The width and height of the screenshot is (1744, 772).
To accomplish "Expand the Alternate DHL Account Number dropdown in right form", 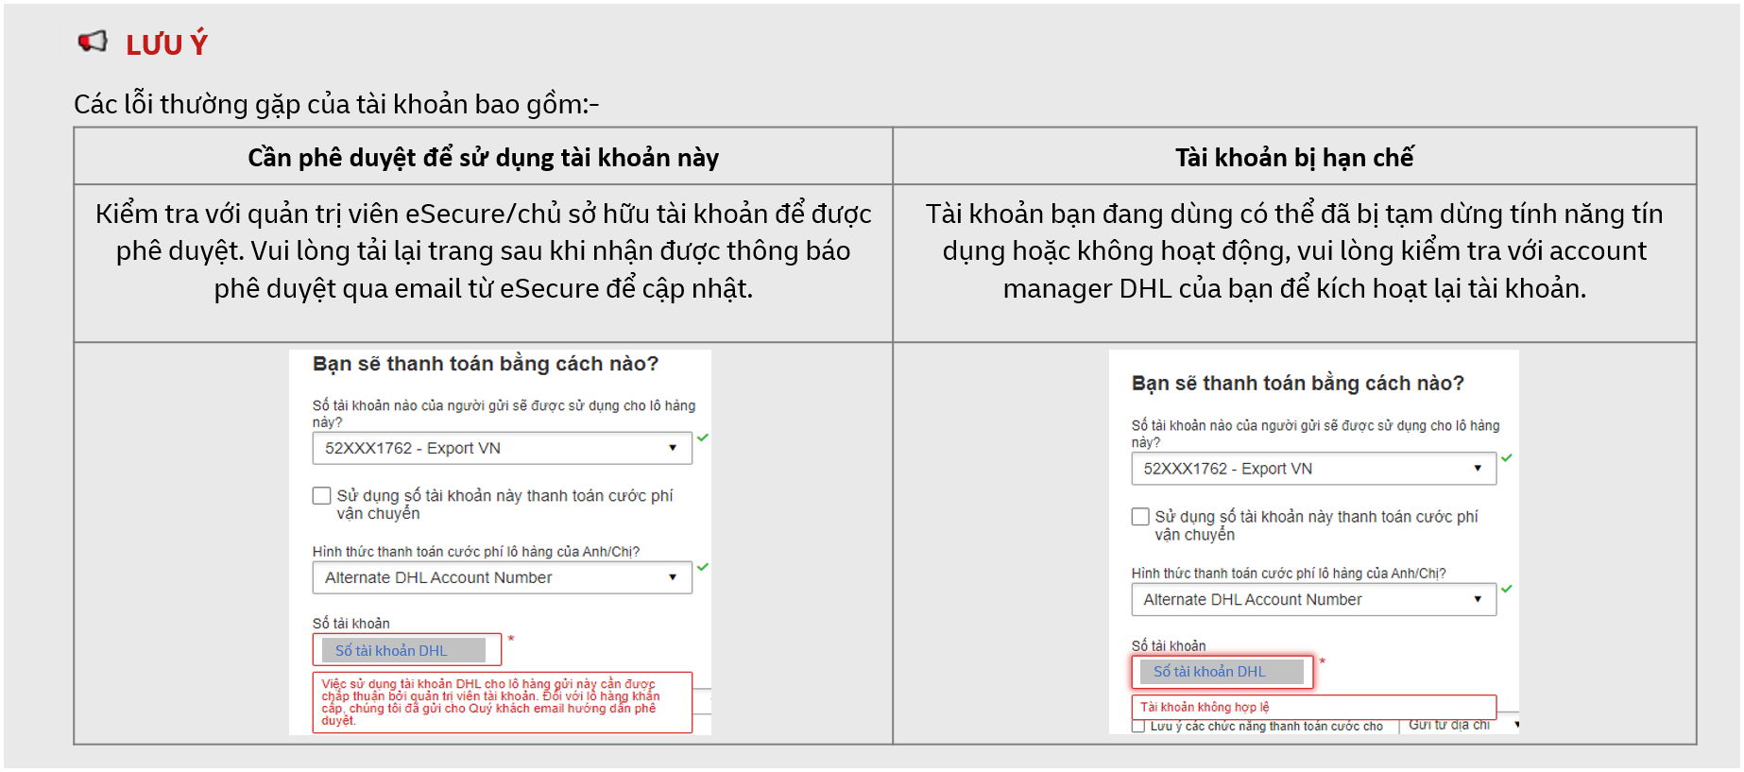I will click(x=1313, y=599).
